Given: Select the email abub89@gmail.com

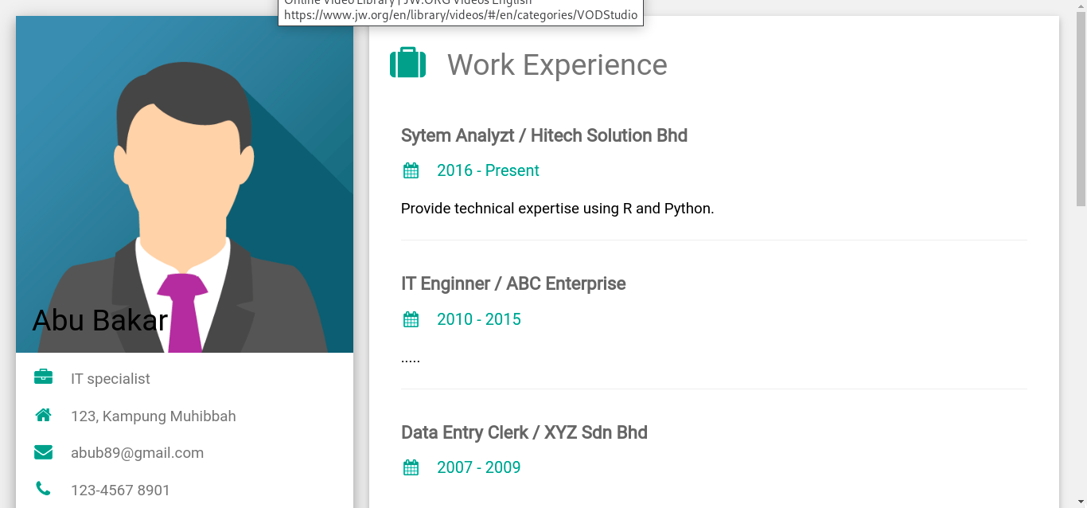Looking at the screenshot, I should tap(137, 453).
